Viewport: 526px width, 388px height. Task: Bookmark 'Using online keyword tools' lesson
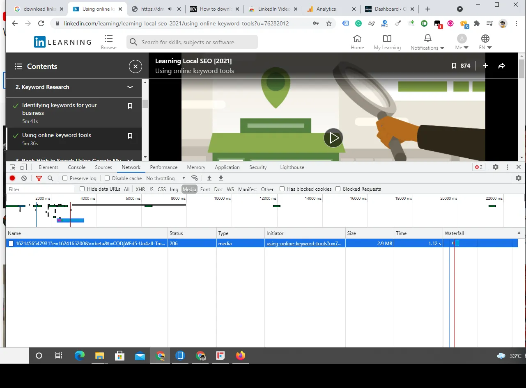(x=130, y=136)
